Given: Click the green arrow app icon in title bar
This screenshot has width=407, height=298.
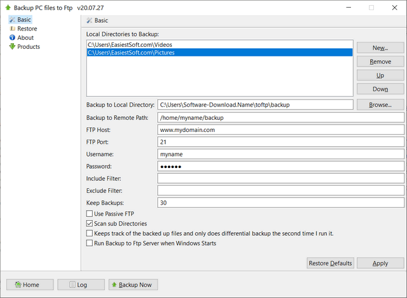Looking at the screenshot, I should 8,8.
